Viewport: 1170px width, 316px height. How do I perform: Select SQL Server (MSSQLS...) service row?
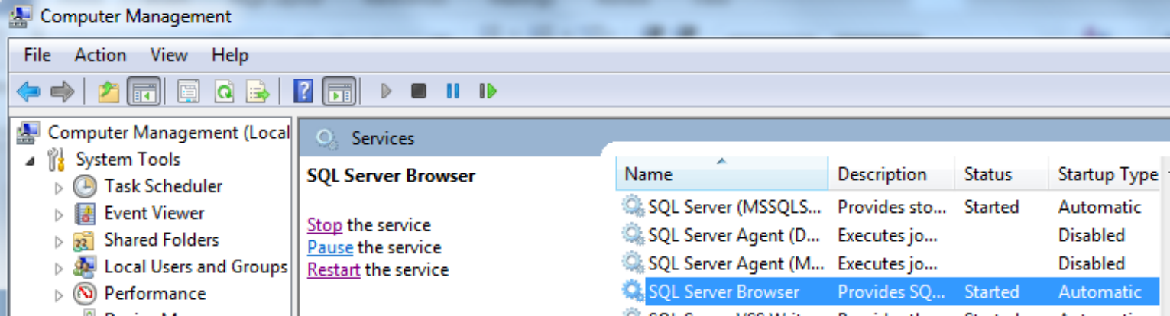coord(734,207)
